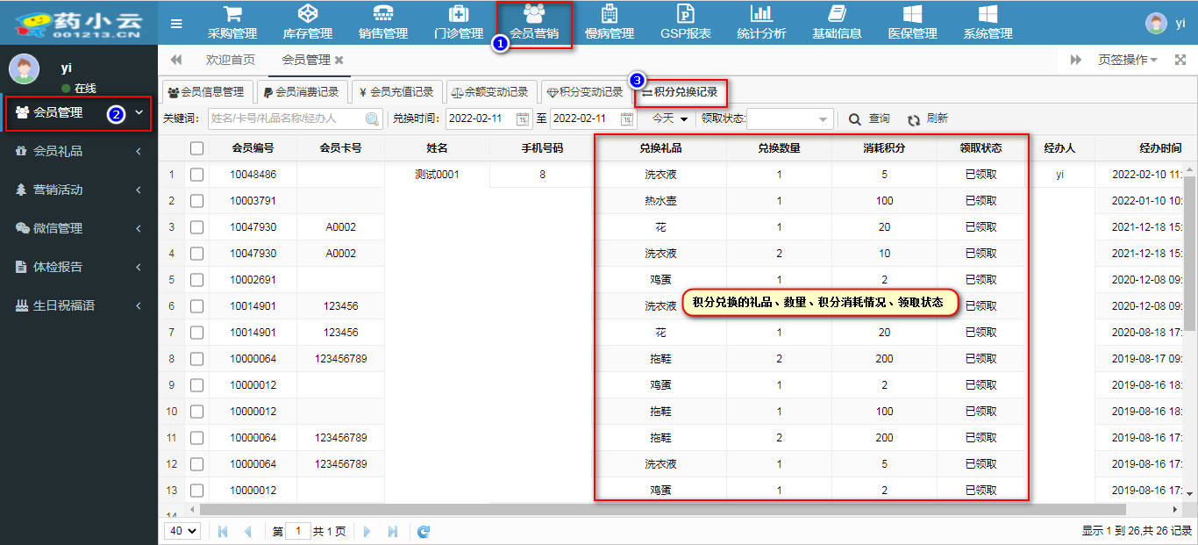Open calendar for start date

523,118
